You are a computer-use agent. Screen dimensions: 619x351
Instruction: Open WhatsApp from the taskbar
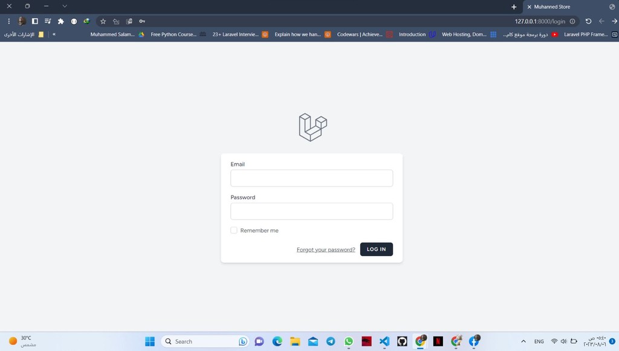click(349, 341)
